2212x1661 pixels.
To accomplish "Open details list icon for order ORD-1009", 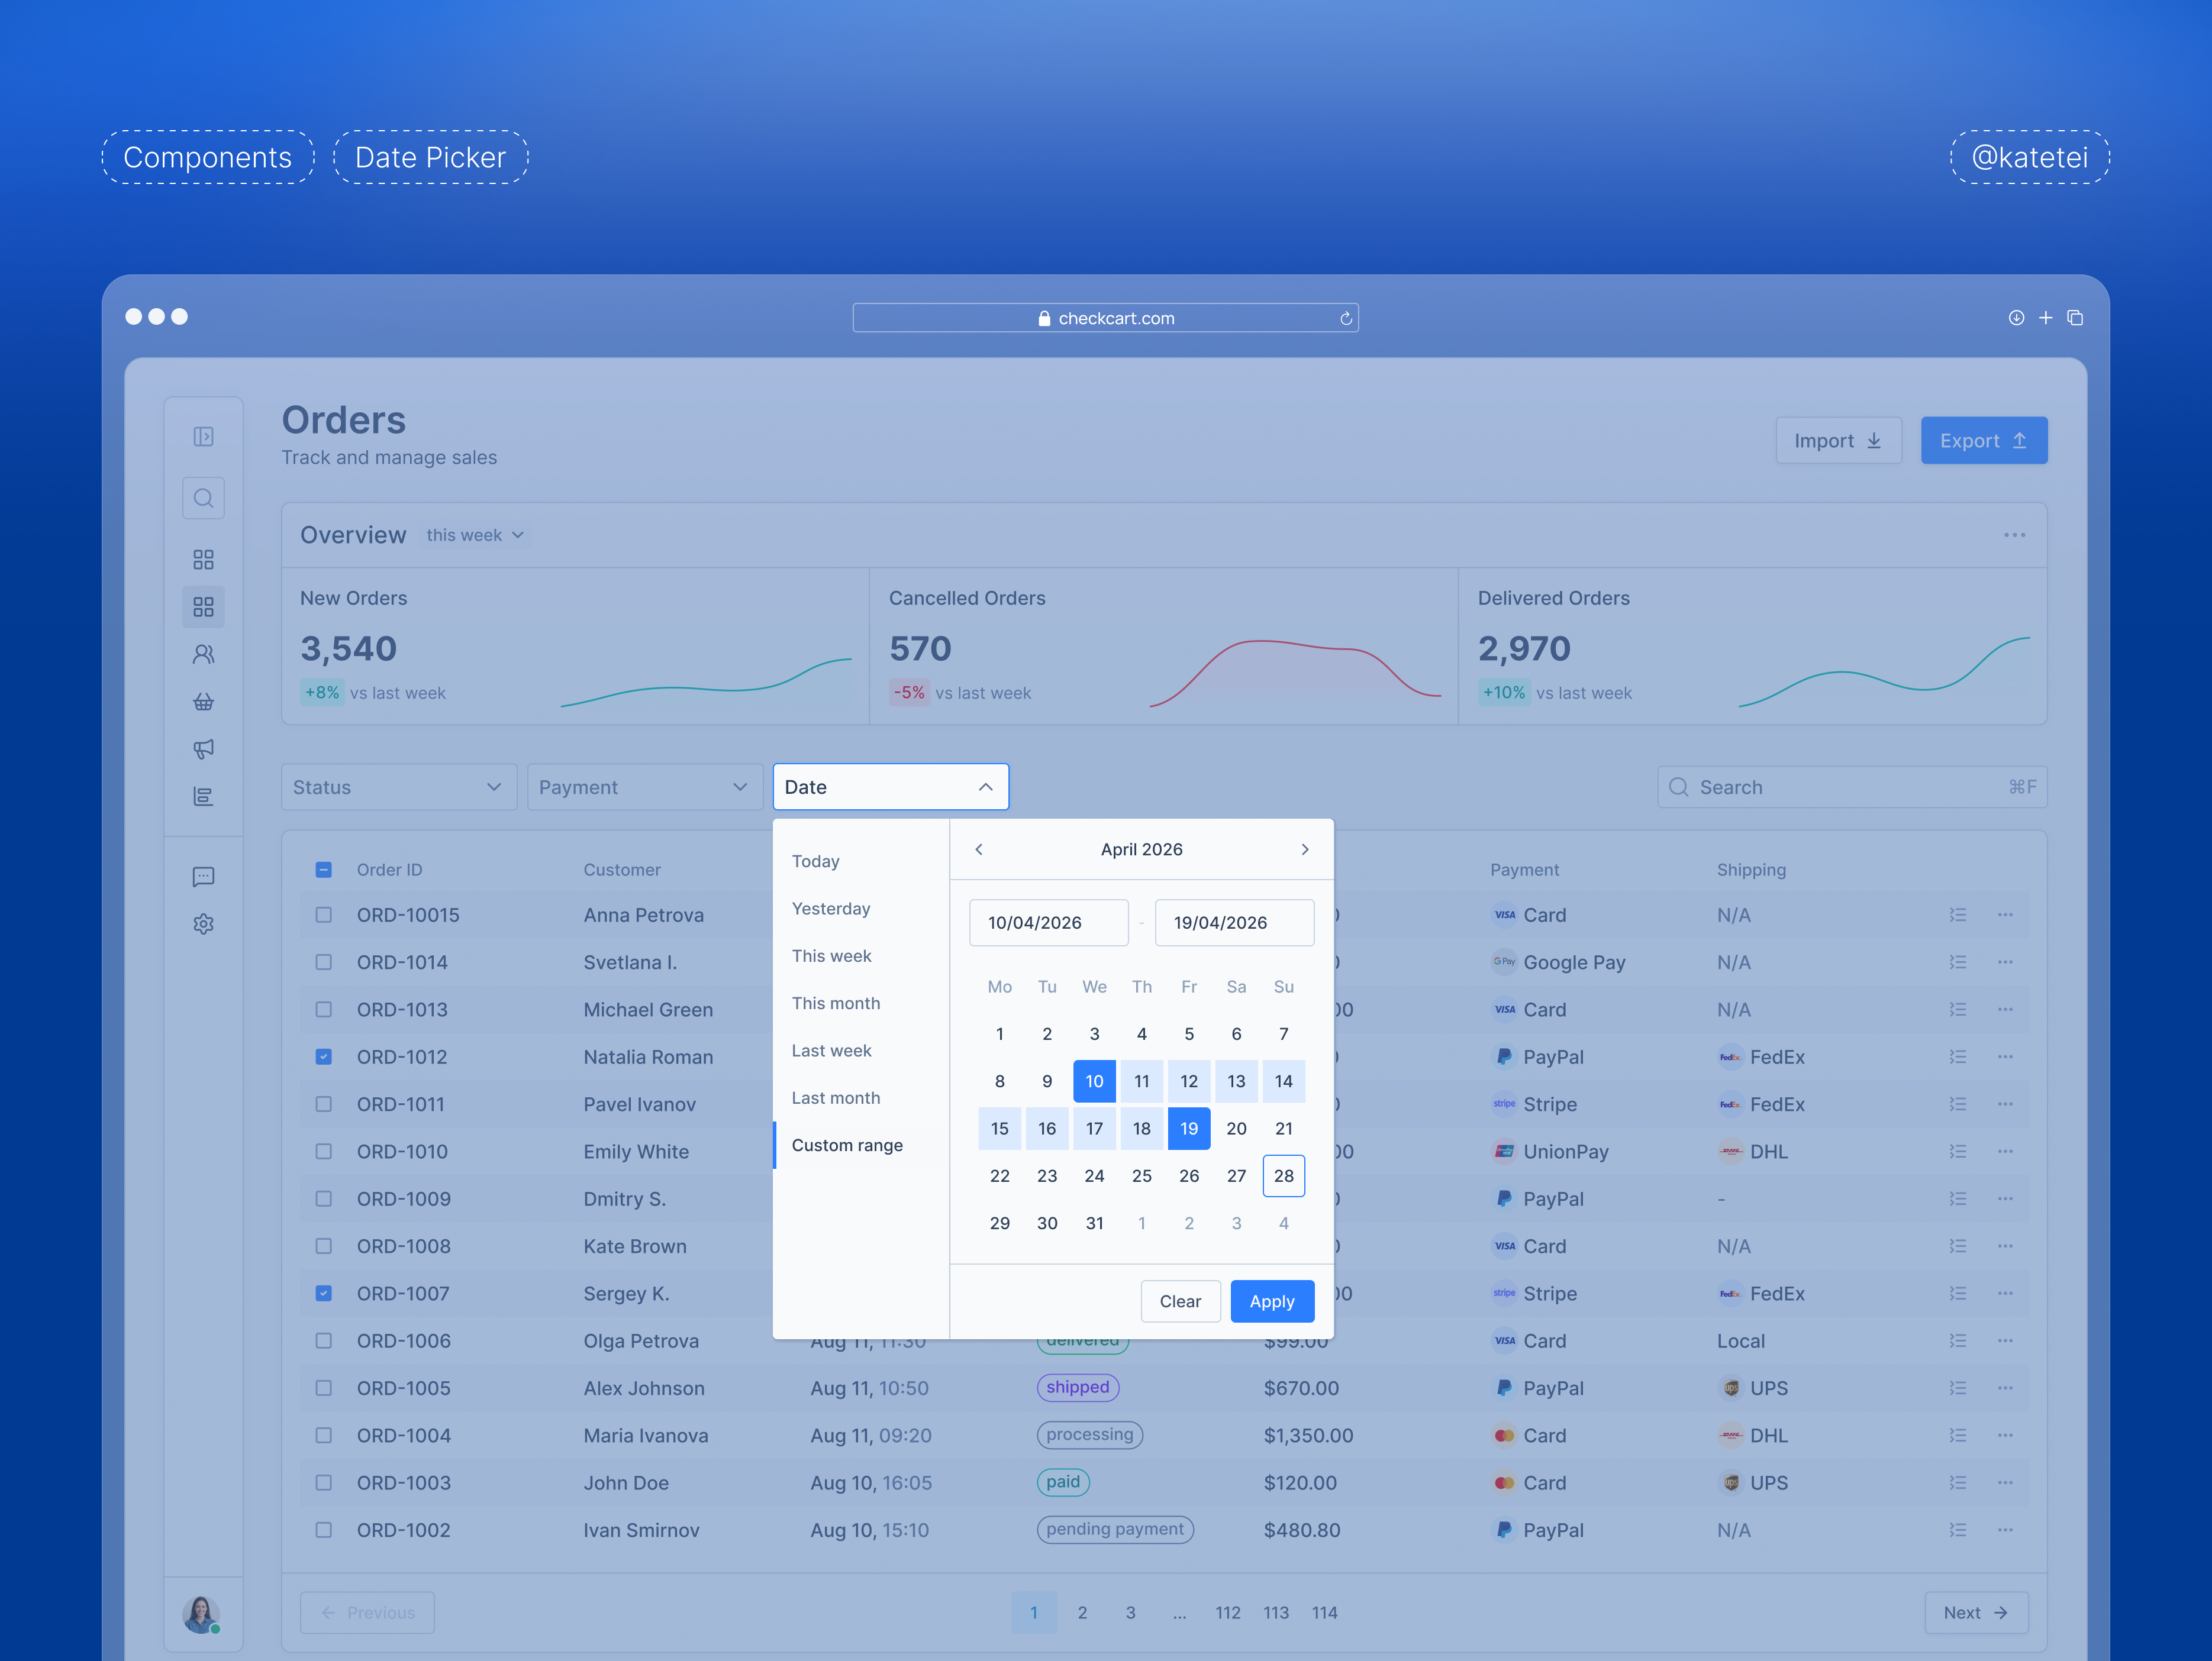I will coord(1957,1199).
